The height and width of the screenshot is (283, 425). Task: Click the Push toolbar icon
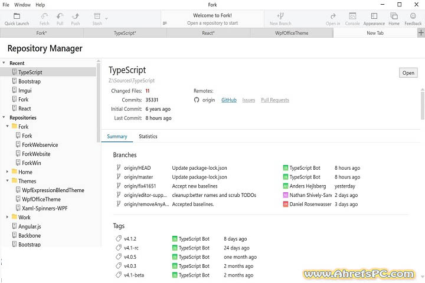(76, 16)
